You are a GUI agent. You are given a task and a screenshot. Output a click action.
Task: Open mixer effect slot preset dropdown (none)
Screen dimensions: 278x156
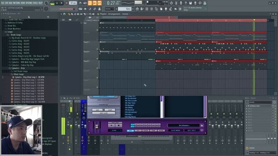tap(260, 102)
